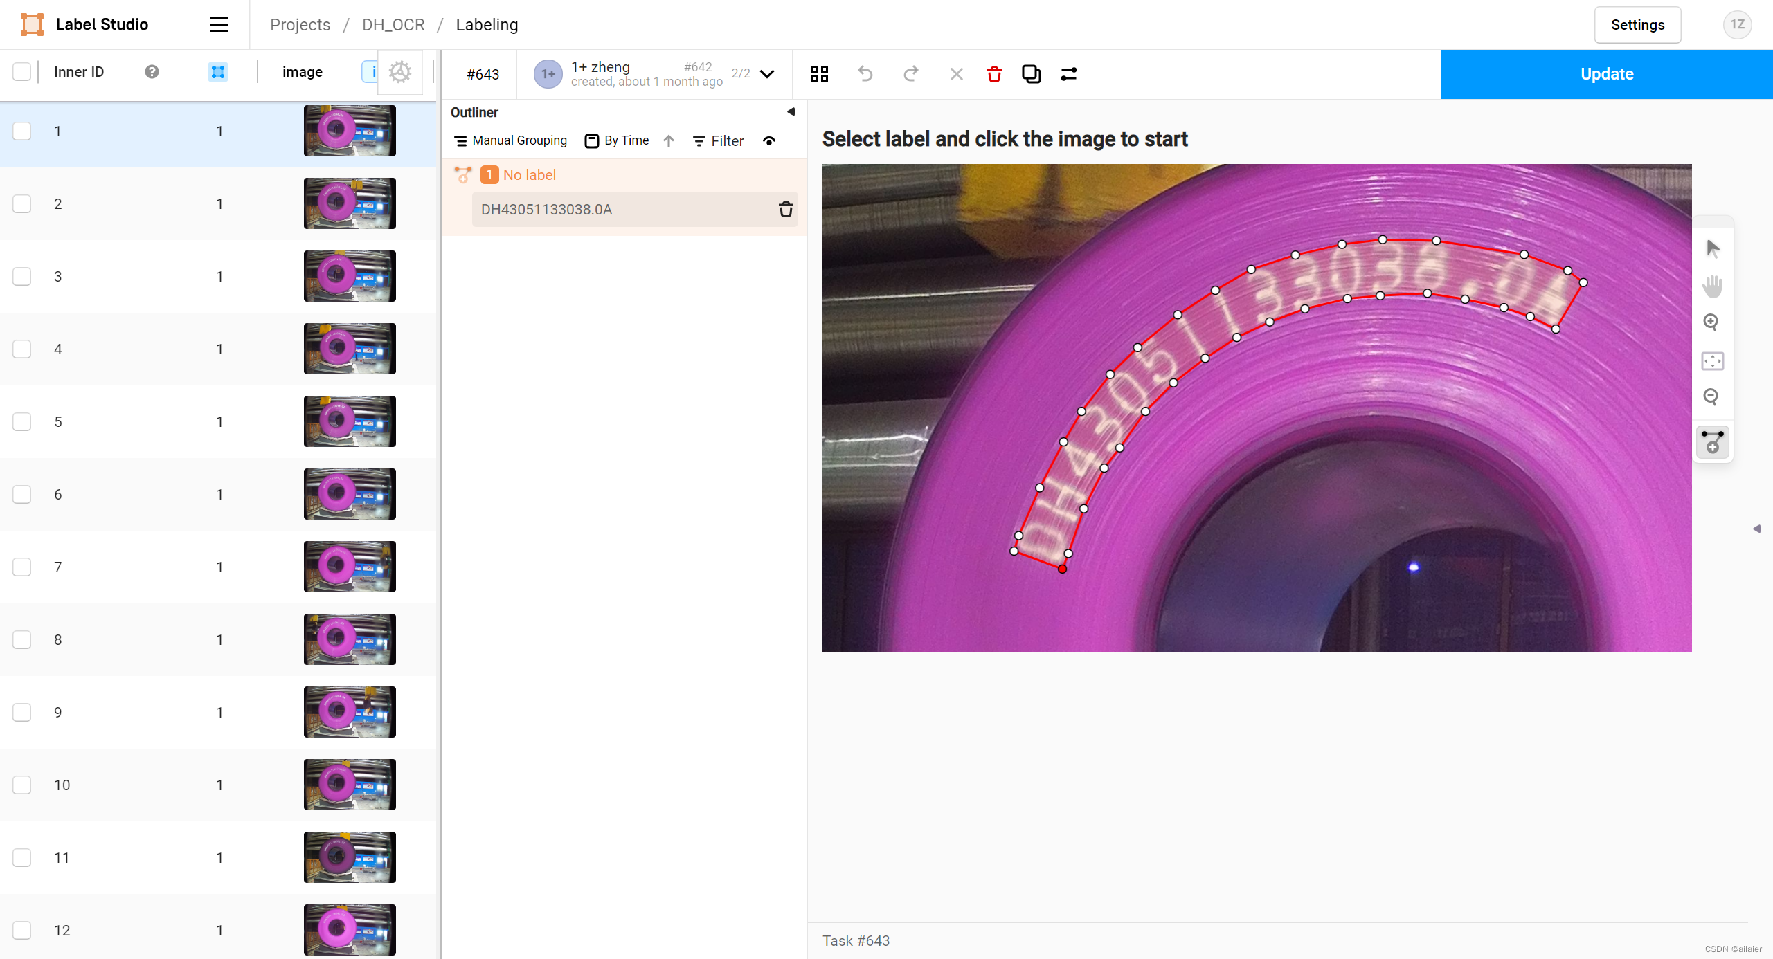This screenshot has height=959, width=1773.
Task: Toggle visibility of all regions eye icon
Action: tap(768, 141)
